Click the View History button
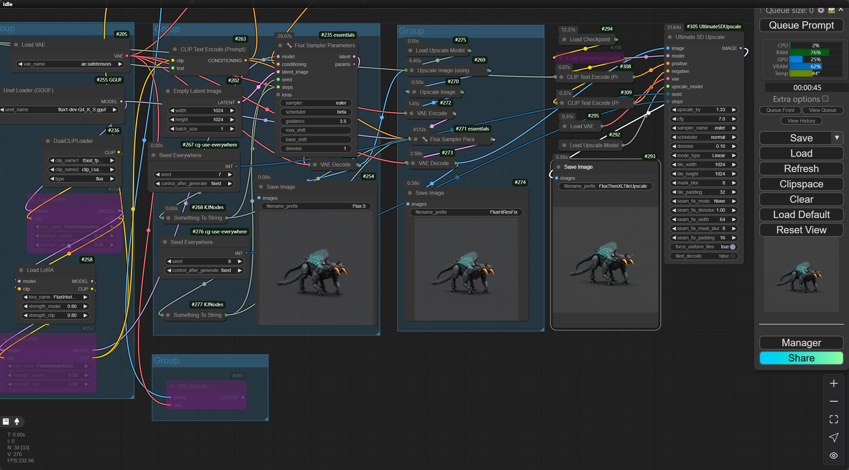The height and width of the screenshot is (470, 849). coord(801,121)
